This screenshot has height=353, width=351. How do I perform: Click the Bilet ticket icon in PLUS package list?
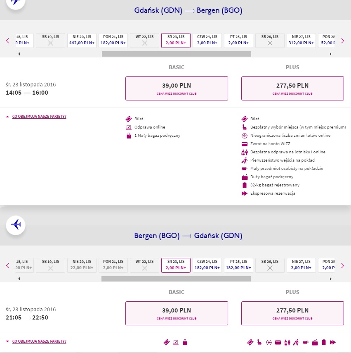[245, 119]
